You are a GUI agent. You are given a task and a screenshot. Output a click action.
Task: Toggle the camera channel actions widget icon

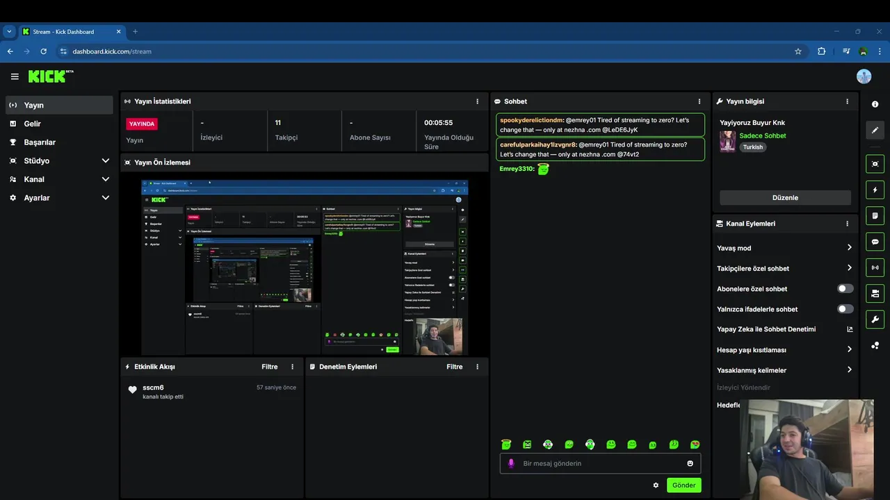(875, 293)
